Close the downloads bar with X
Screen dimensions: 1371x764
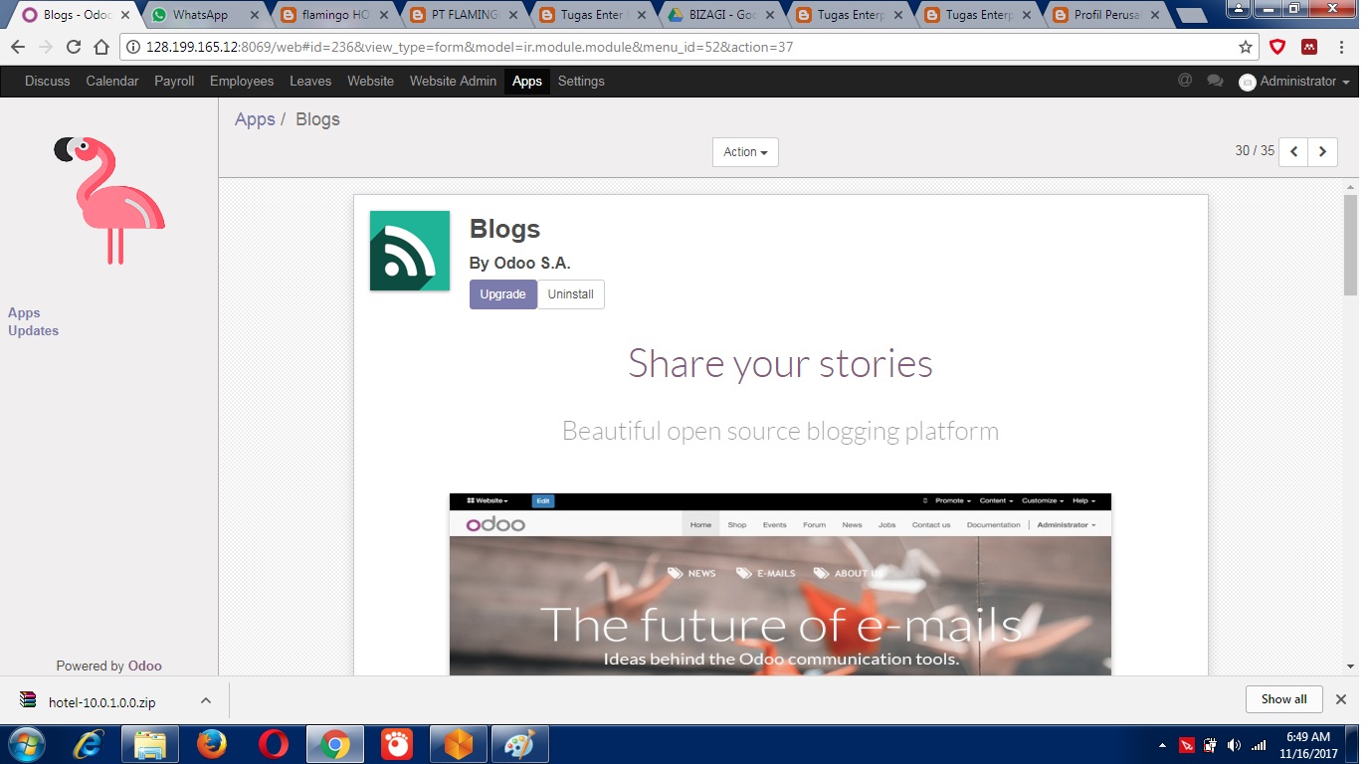pyautogui.click(x=1341, y=699)
